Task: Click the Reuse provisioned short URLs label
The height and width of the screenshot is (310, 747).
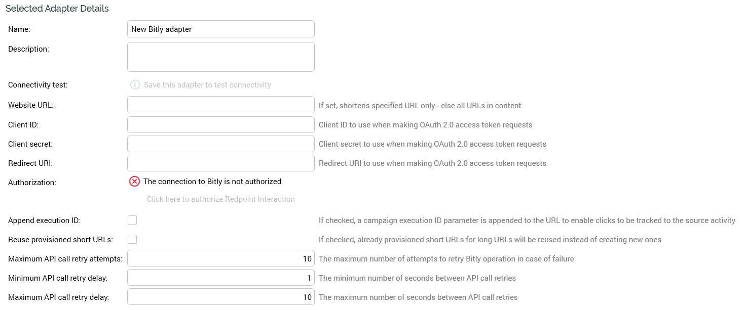Action: (60, 240)
